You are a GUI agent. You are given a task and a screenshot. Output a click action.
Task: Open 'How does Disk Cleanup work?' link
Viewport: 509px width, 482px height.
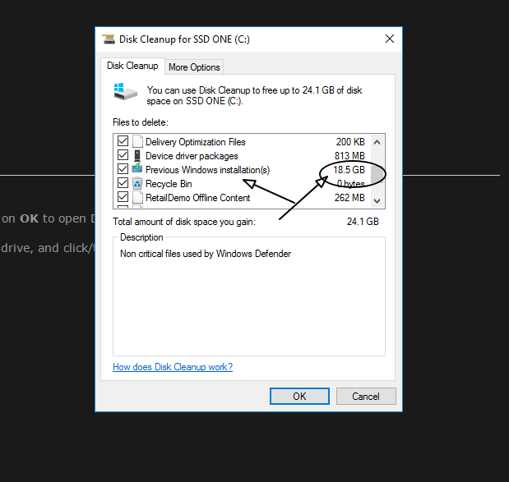coord(173,367)
